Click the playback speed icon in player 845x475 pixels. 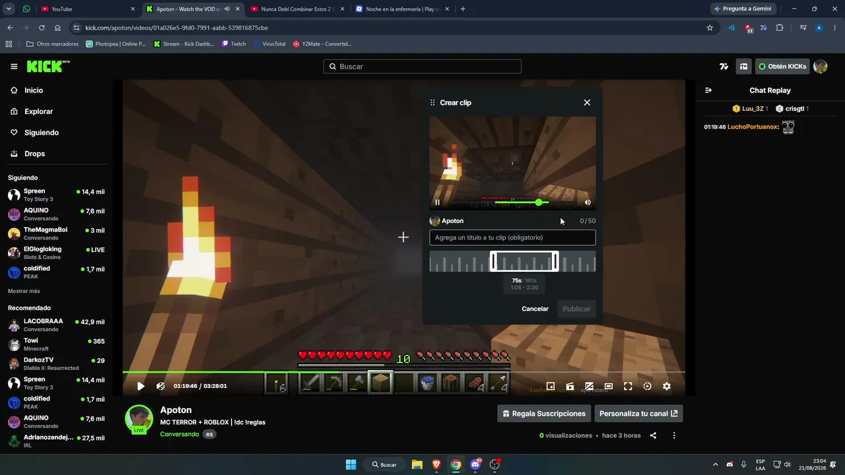click(647, 387)
